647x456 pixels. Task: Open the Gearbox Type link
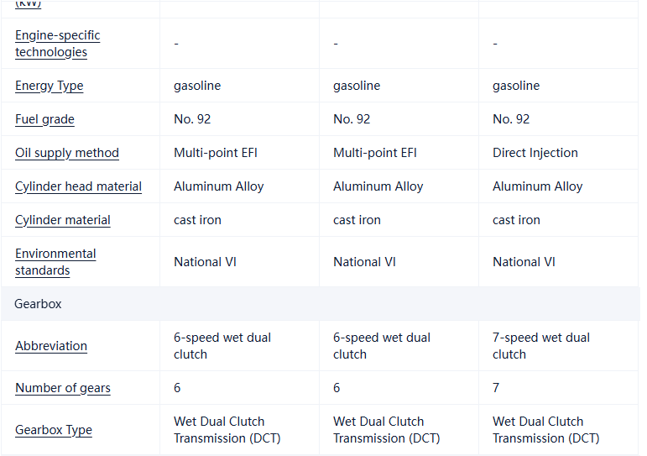pos(54,430)
